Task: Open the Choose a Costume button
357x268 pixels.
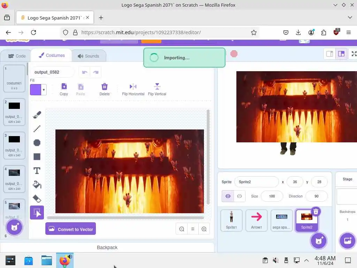Action: tap(14, 227)
